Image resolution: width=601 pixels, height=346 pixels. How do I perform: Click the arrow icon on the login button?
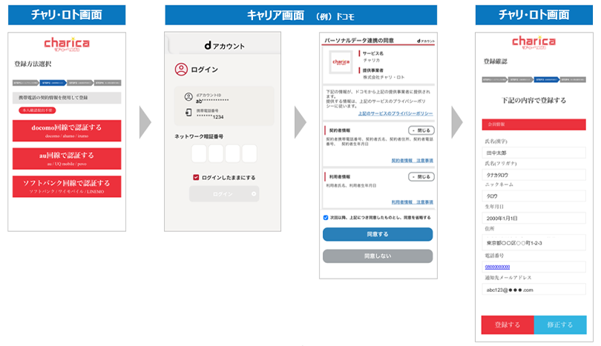pos(254,194)
